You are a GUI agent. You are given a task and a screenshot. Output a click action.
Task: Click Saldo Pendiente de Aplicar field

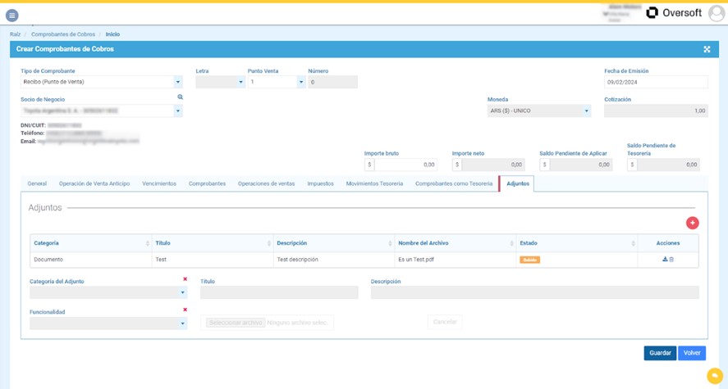[x=581, y=165]
